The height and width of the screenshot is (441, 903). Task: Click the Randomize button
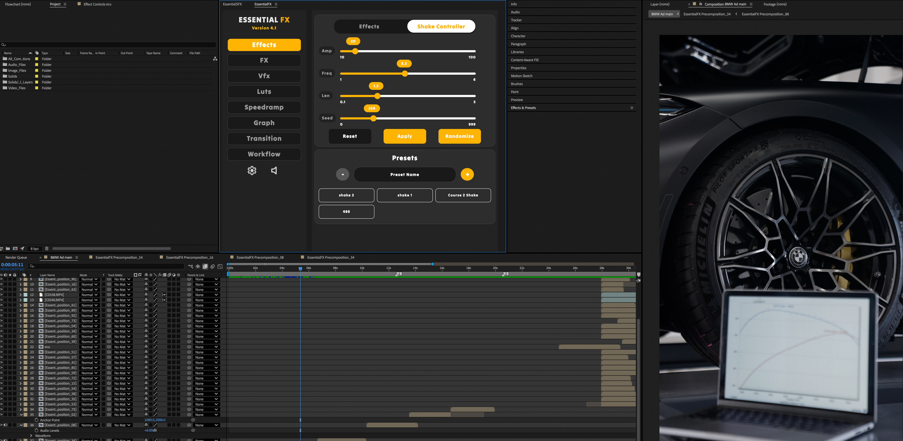(x=459, y=136)
